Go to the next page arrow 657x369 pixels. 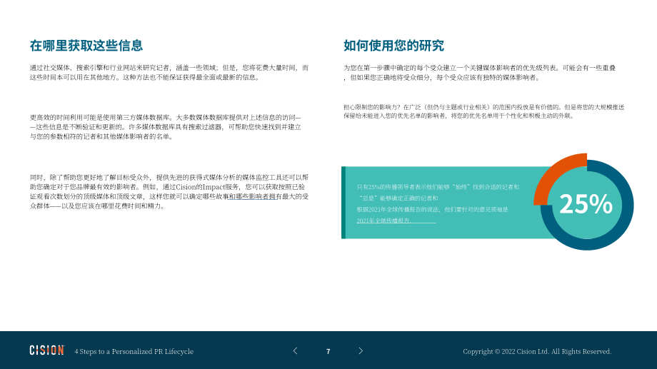click(x=361, y=351)
